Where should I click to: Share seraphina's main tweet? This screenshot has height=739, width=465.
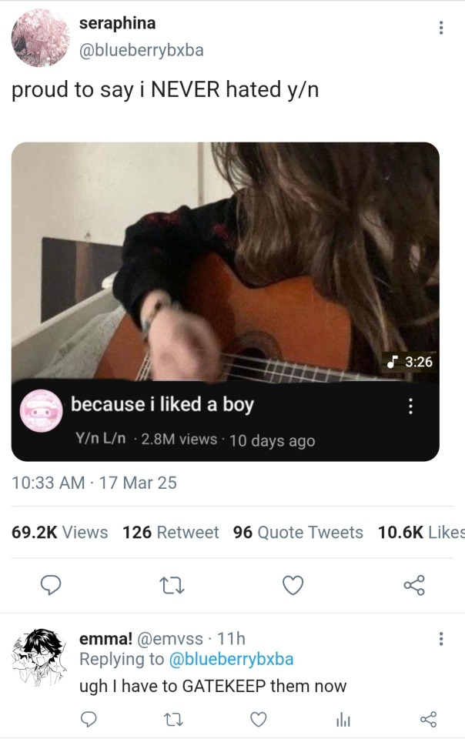[x=414, y=587]
